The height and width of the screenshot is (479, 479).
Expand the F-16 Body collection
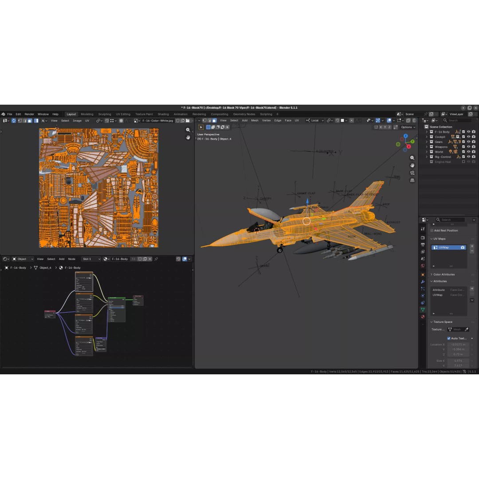[x=427, y=132]
